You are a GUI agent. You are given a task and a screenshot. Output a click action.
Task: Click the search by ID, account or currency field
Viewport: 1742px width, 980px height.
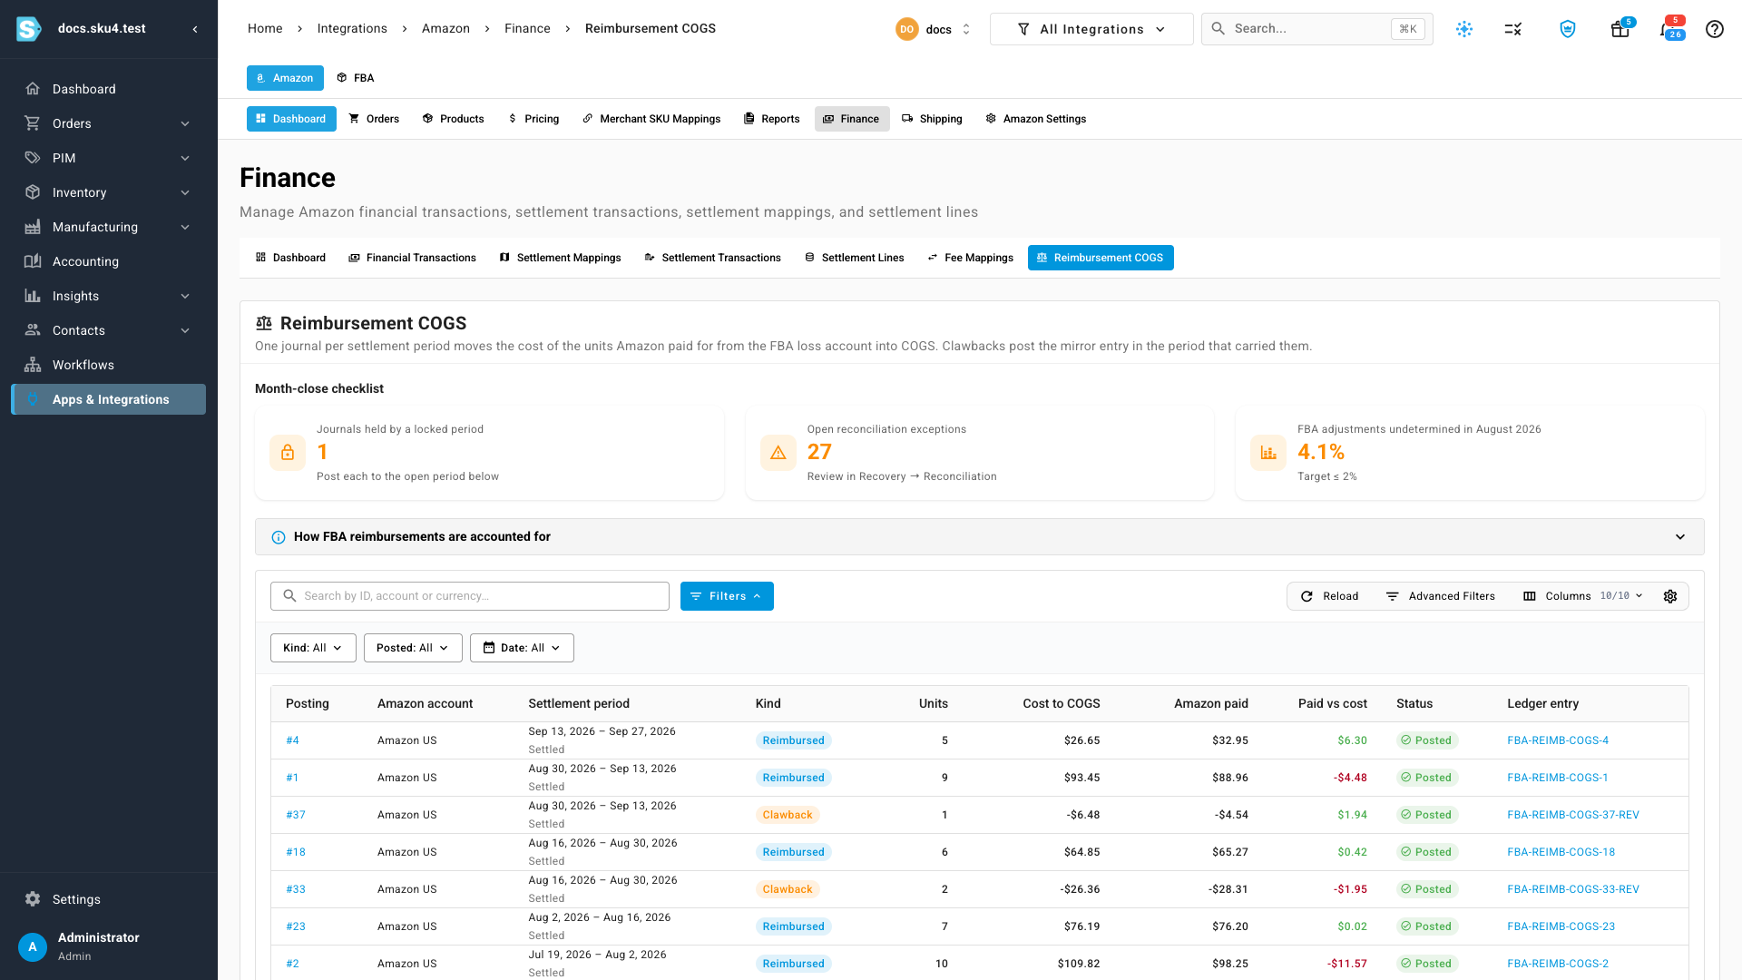click(470, 596)
